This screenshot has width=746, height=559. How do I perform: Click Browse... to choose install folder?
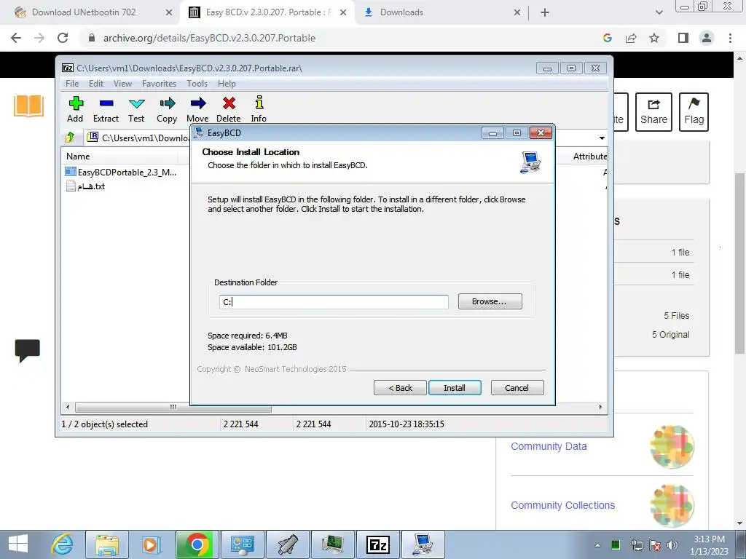tap(490, 301)
